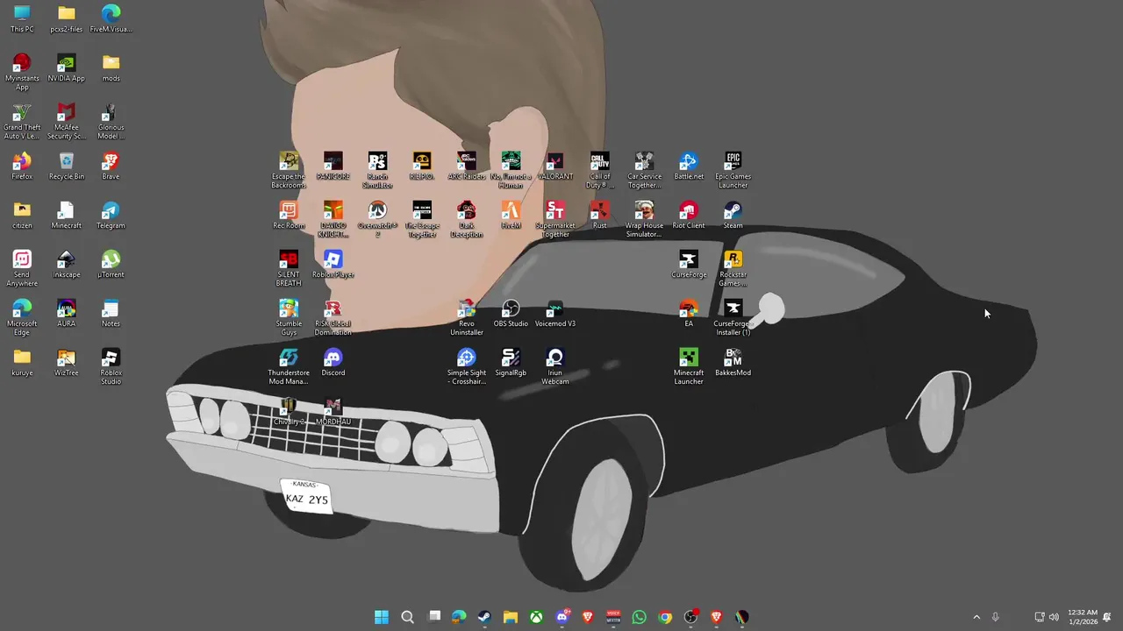1123x631 pixels.
Task: Select the Call of Duty shortcut
Action: coord(600,170)
